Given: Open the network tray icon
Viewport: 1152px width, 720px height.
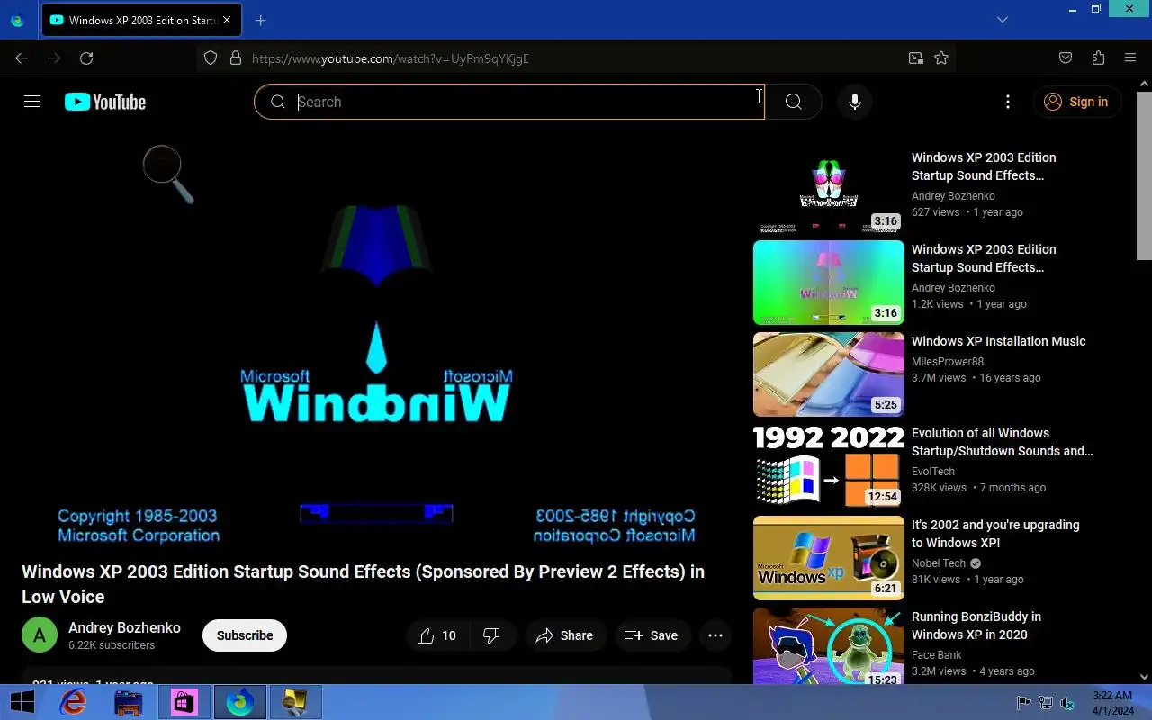Looking at the screenshot, I should tap(1046, 703).
